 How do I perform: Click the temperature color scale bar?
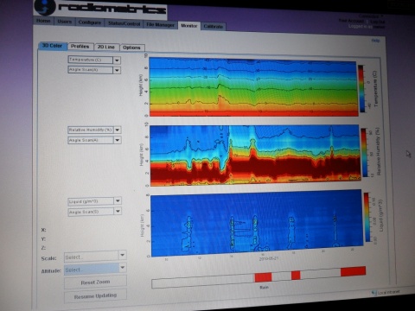[361, 88]
